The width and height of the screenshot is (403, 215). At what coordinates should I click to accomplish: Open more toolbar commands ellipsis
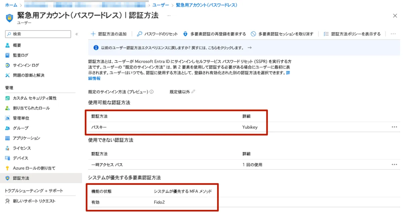coord(393,34)
